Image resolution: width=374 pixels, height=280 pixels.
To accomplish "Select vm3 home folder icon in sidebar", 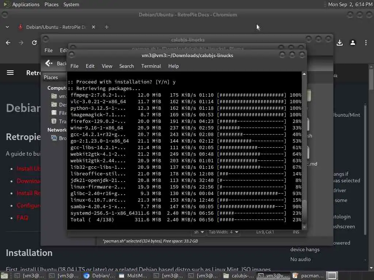I will [54, 96].
